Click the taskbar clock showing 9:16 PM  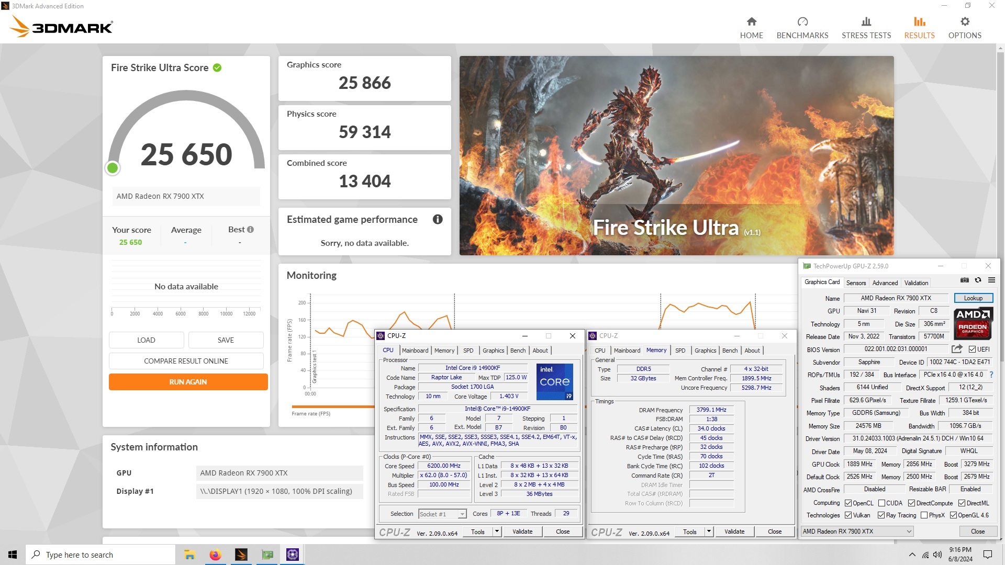[960, 555]
